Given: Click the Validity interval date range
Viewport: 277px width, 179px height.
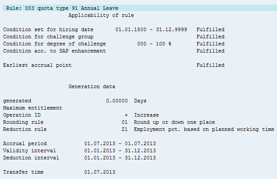Looking at the screenshot, I should tap(120, 151).
